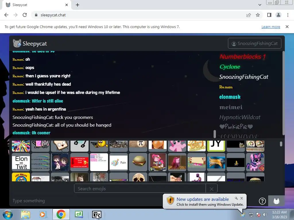The image size is (294, 220).
Task: Click the taskbar clock showing 12:22 AM
Action: [279, 214]
